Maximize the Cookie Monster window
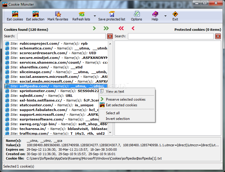225x172 pixels. click(x=205, y=3)
